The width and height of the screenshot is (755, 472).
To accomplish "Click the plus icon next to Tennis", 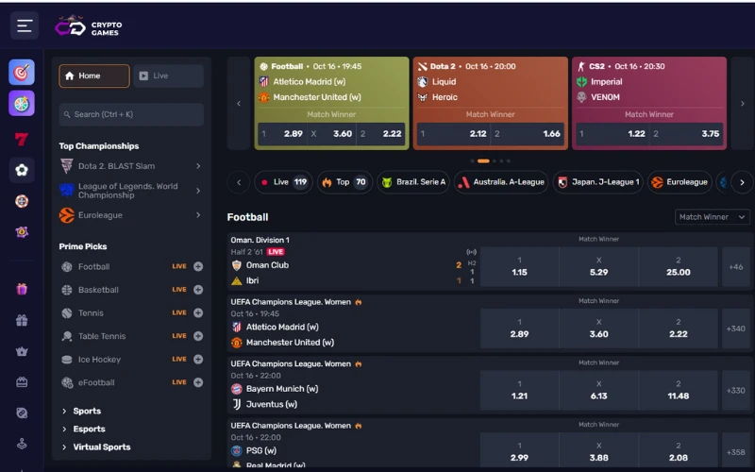I will (x=198, y=312).
